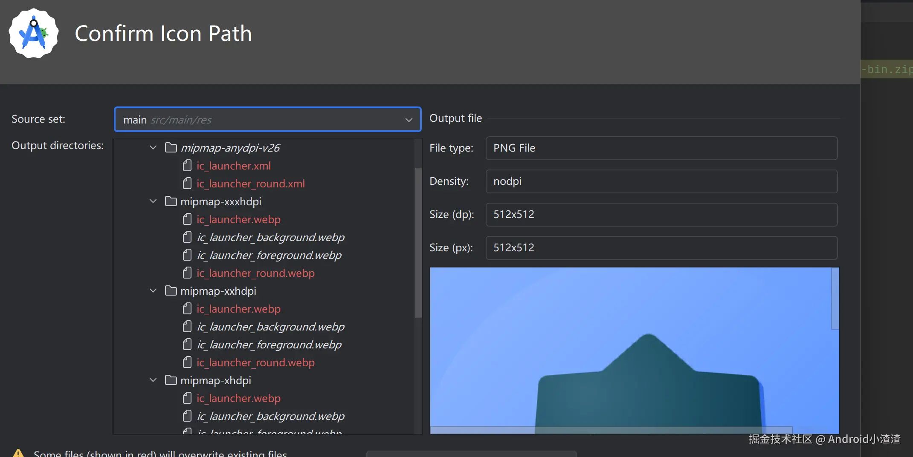Click the Size (dp): label
Image resolution: width=913 pixels, height=457 pixels.
pos(452,214)
